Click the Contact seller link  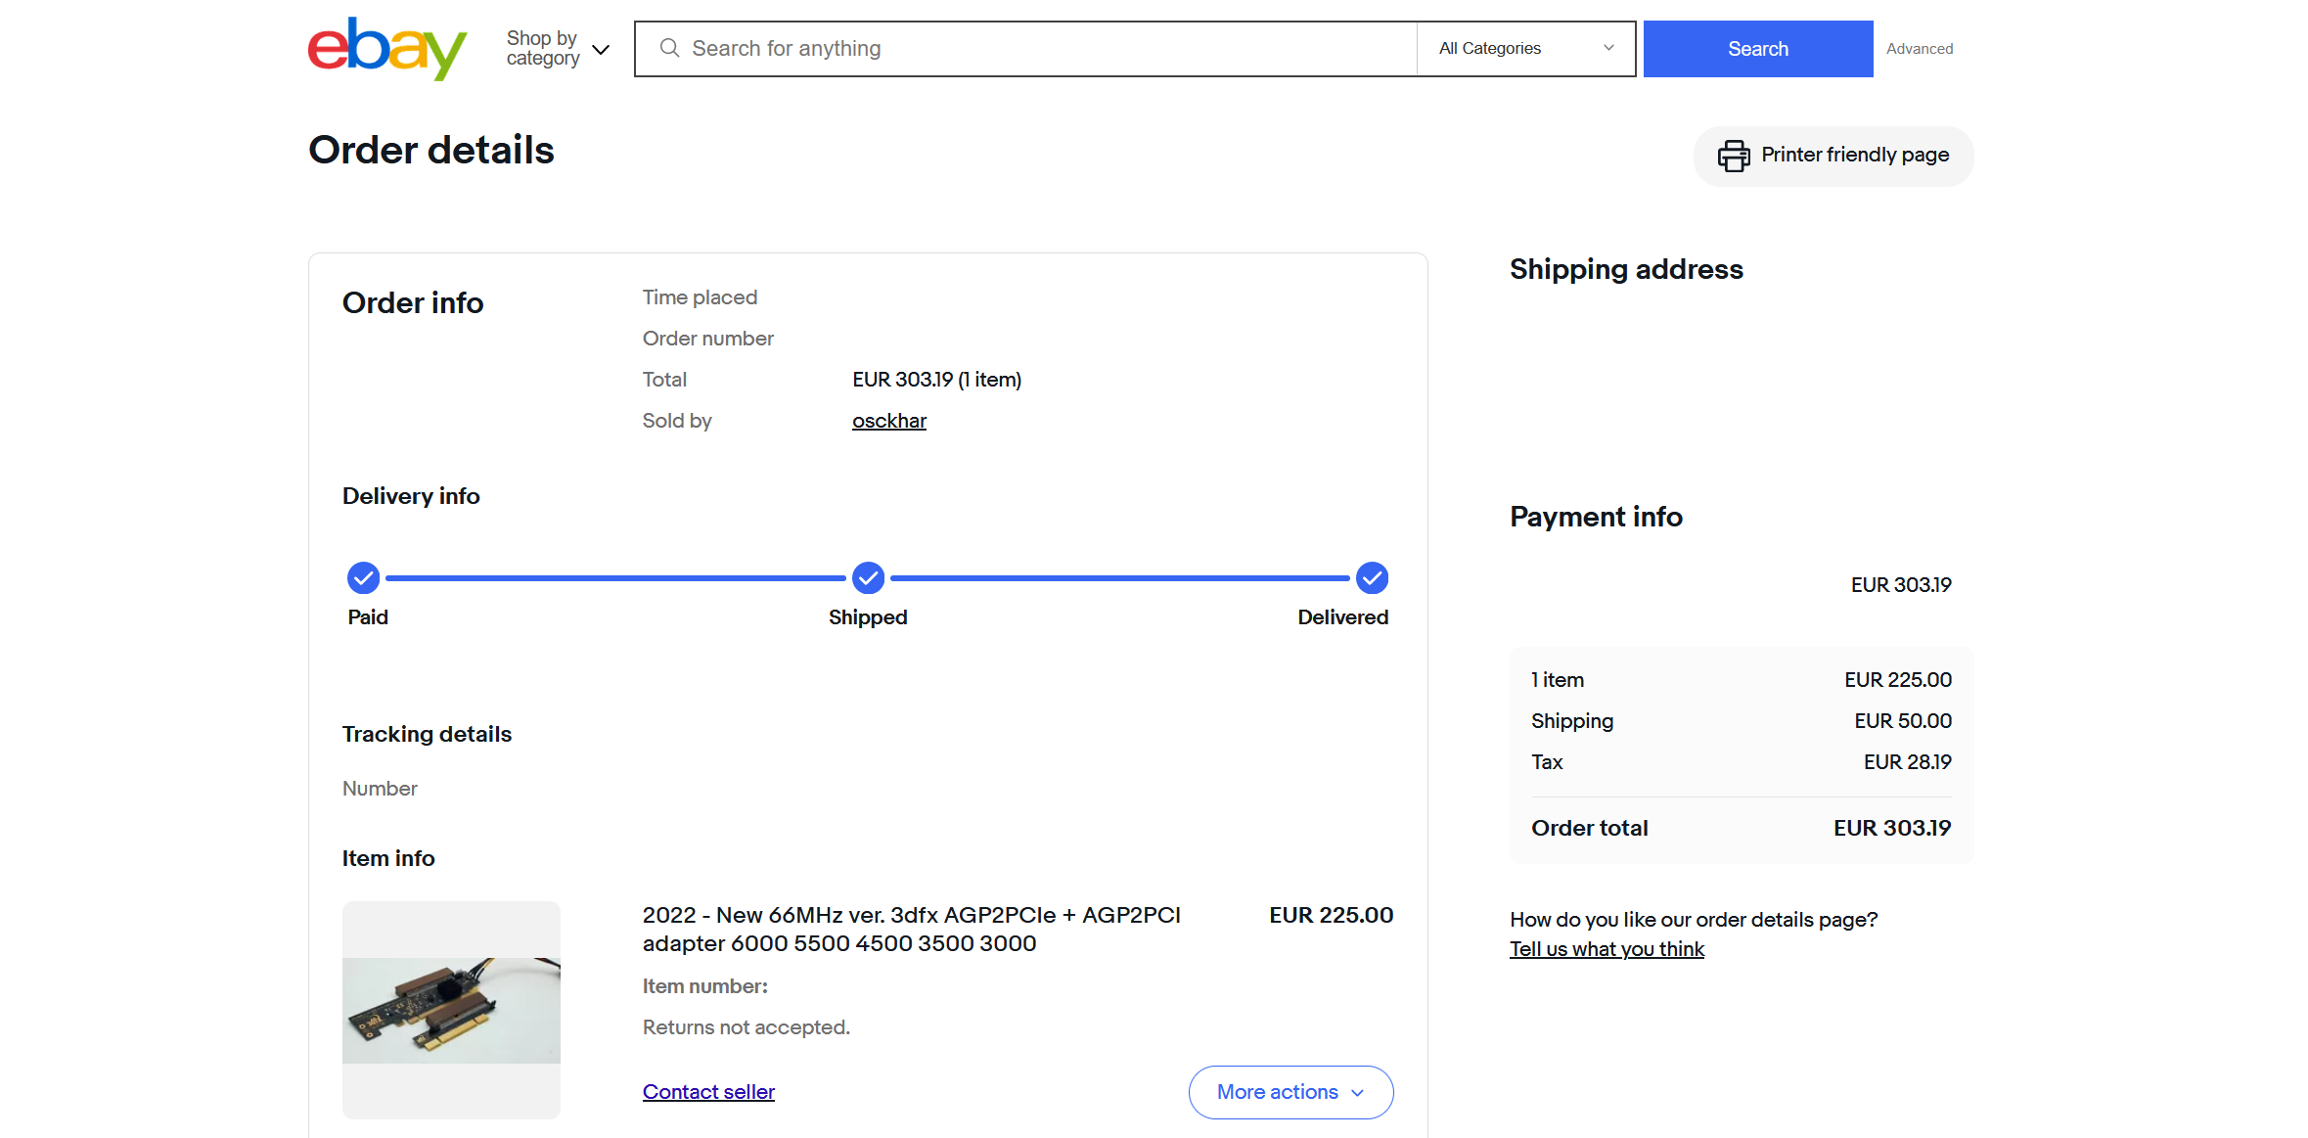[x=708, y=1092]
